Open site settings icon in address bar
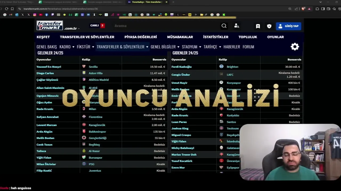Image resolution: width=341 pixels, height=191 pixels. (x=19, y=9)
